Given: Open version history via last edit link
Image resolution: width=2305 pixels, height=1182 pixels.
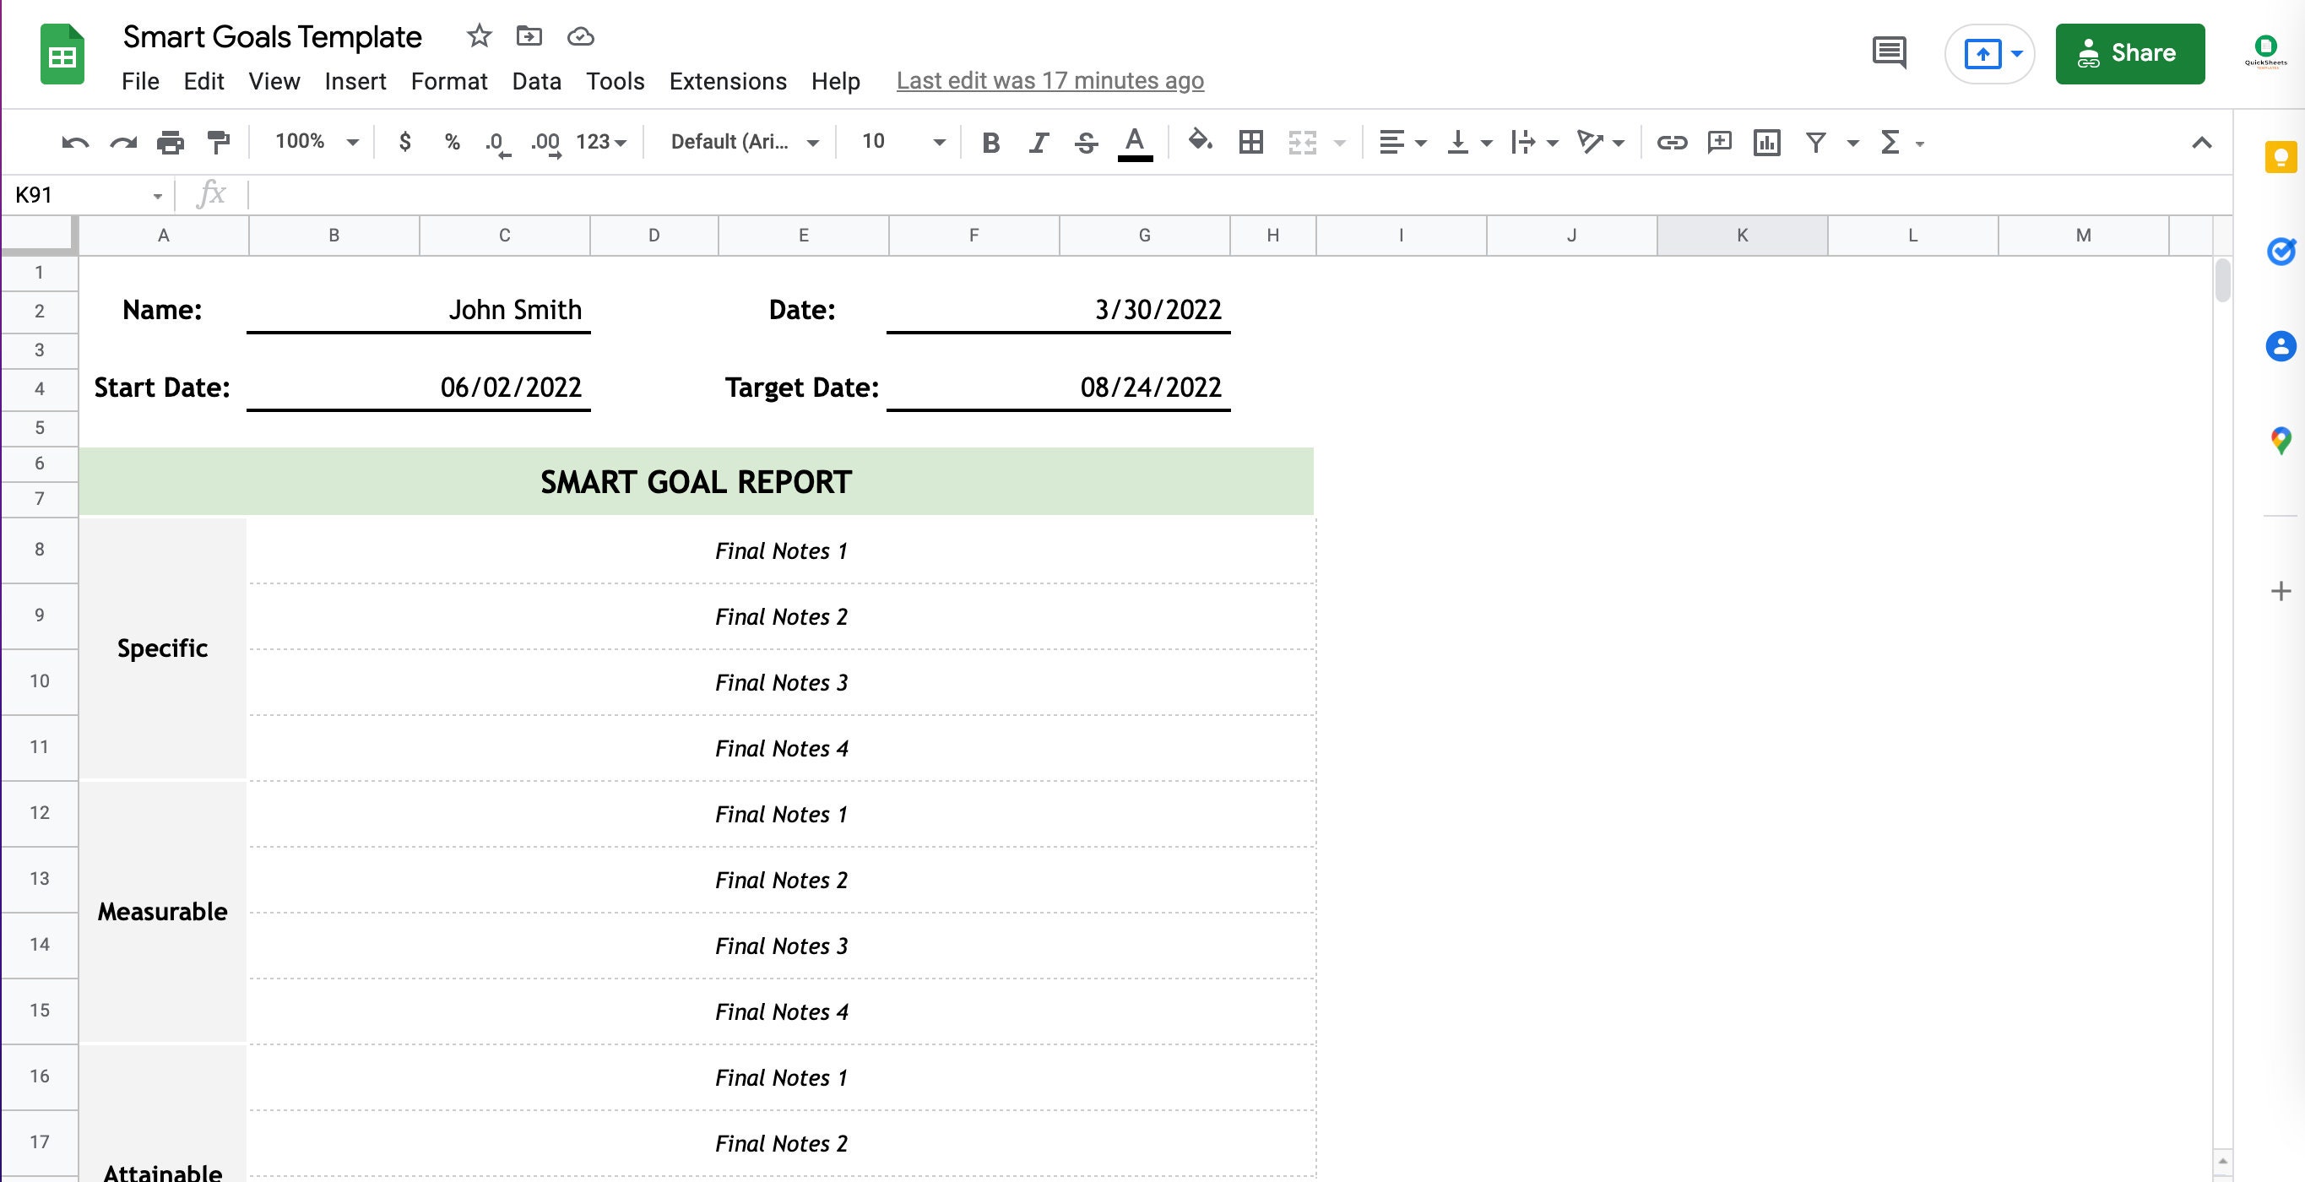Looking at the screenshot, I should pyautogui.click(x=1049, y=80).
